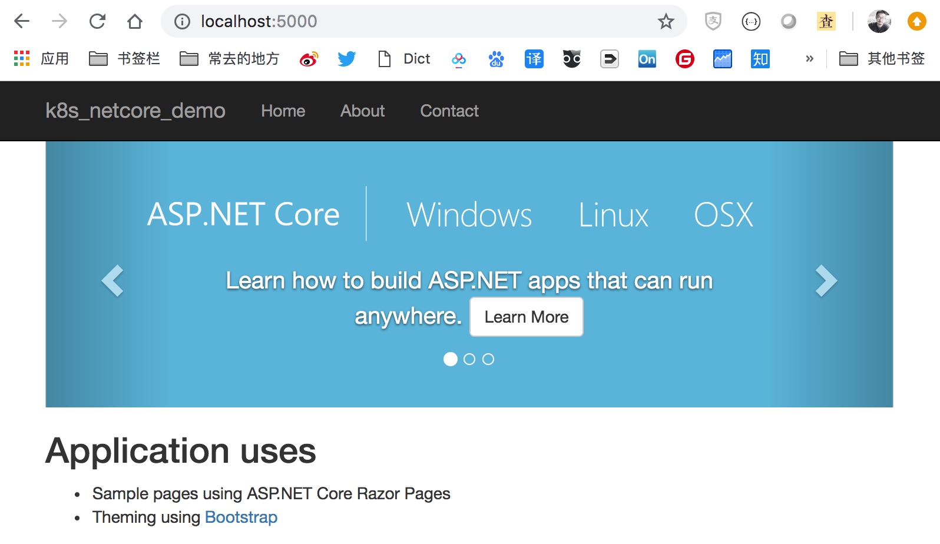Open the blue On bookmark
This screenshot has width=940, height=544.
click(647, 59)
